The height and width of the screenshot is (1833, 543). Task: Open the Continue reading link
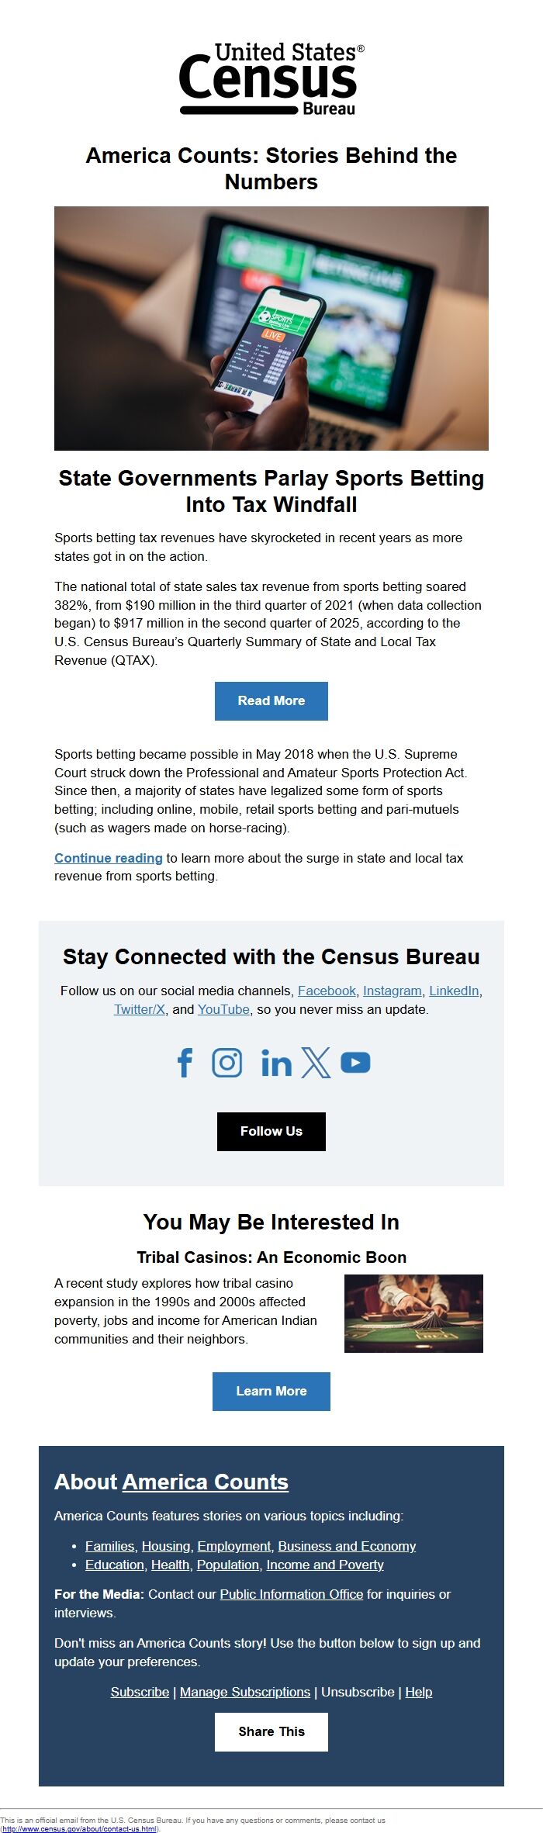(x=106, y=858)
